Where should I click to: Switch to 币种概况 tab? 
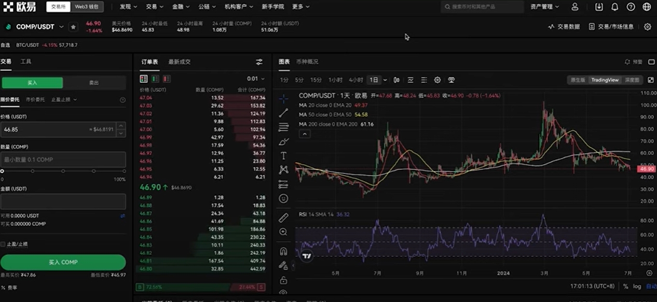pyautogui.click(x=307, y=62)
